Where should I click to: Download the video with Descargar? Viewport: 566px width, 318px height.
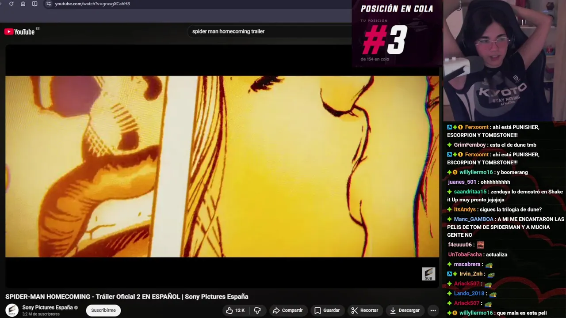[x=404, y=310]
